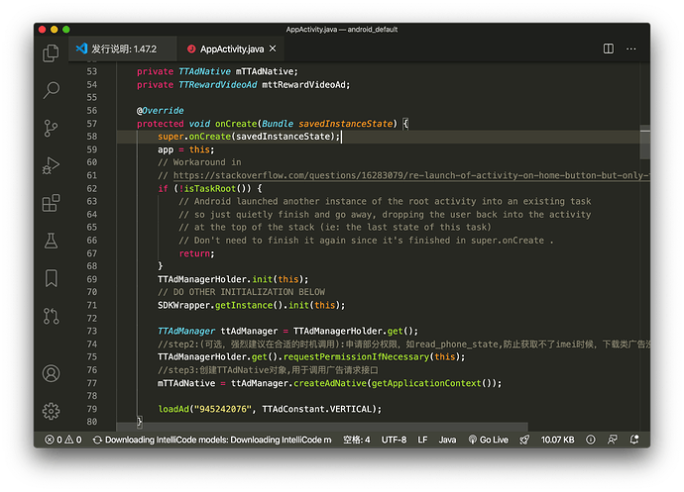684x492 pixels.
Task: Open the Run and Debug view
Action: point(51,165)
